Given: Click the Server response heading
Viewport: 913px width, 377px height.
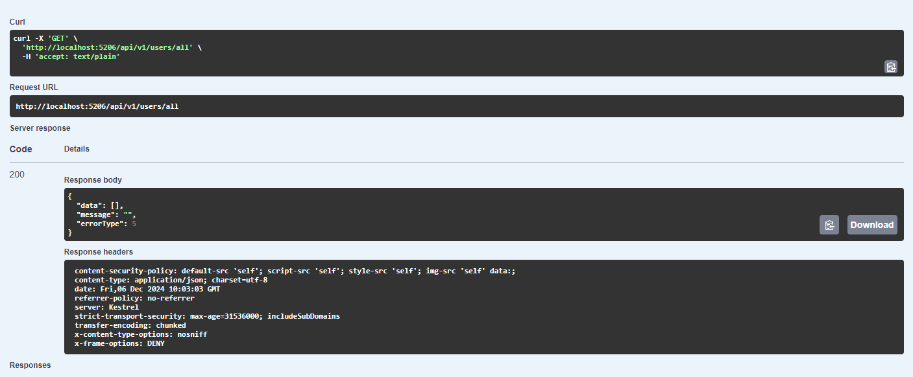Looking at the screenshot, I should (40, 128).
